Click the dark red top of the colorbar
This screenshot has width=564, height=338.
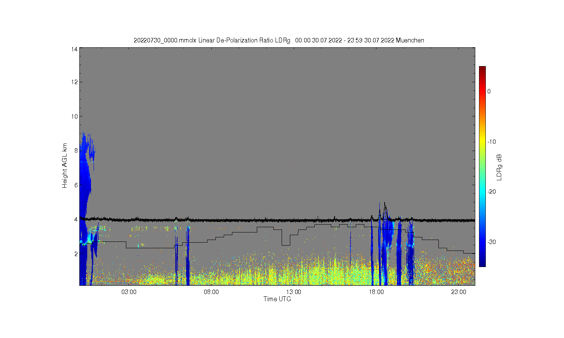tap(482, 69)
